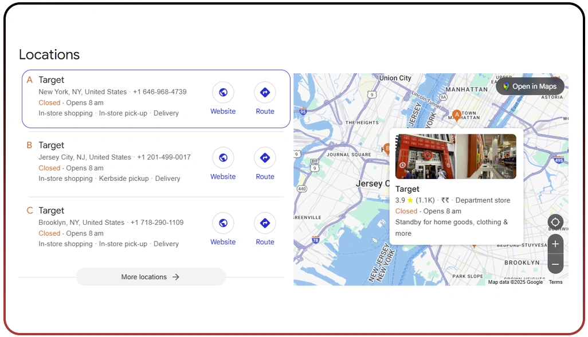Click the Open in Maps button
The image size is (588, 337).
click(x=530, y=86)
